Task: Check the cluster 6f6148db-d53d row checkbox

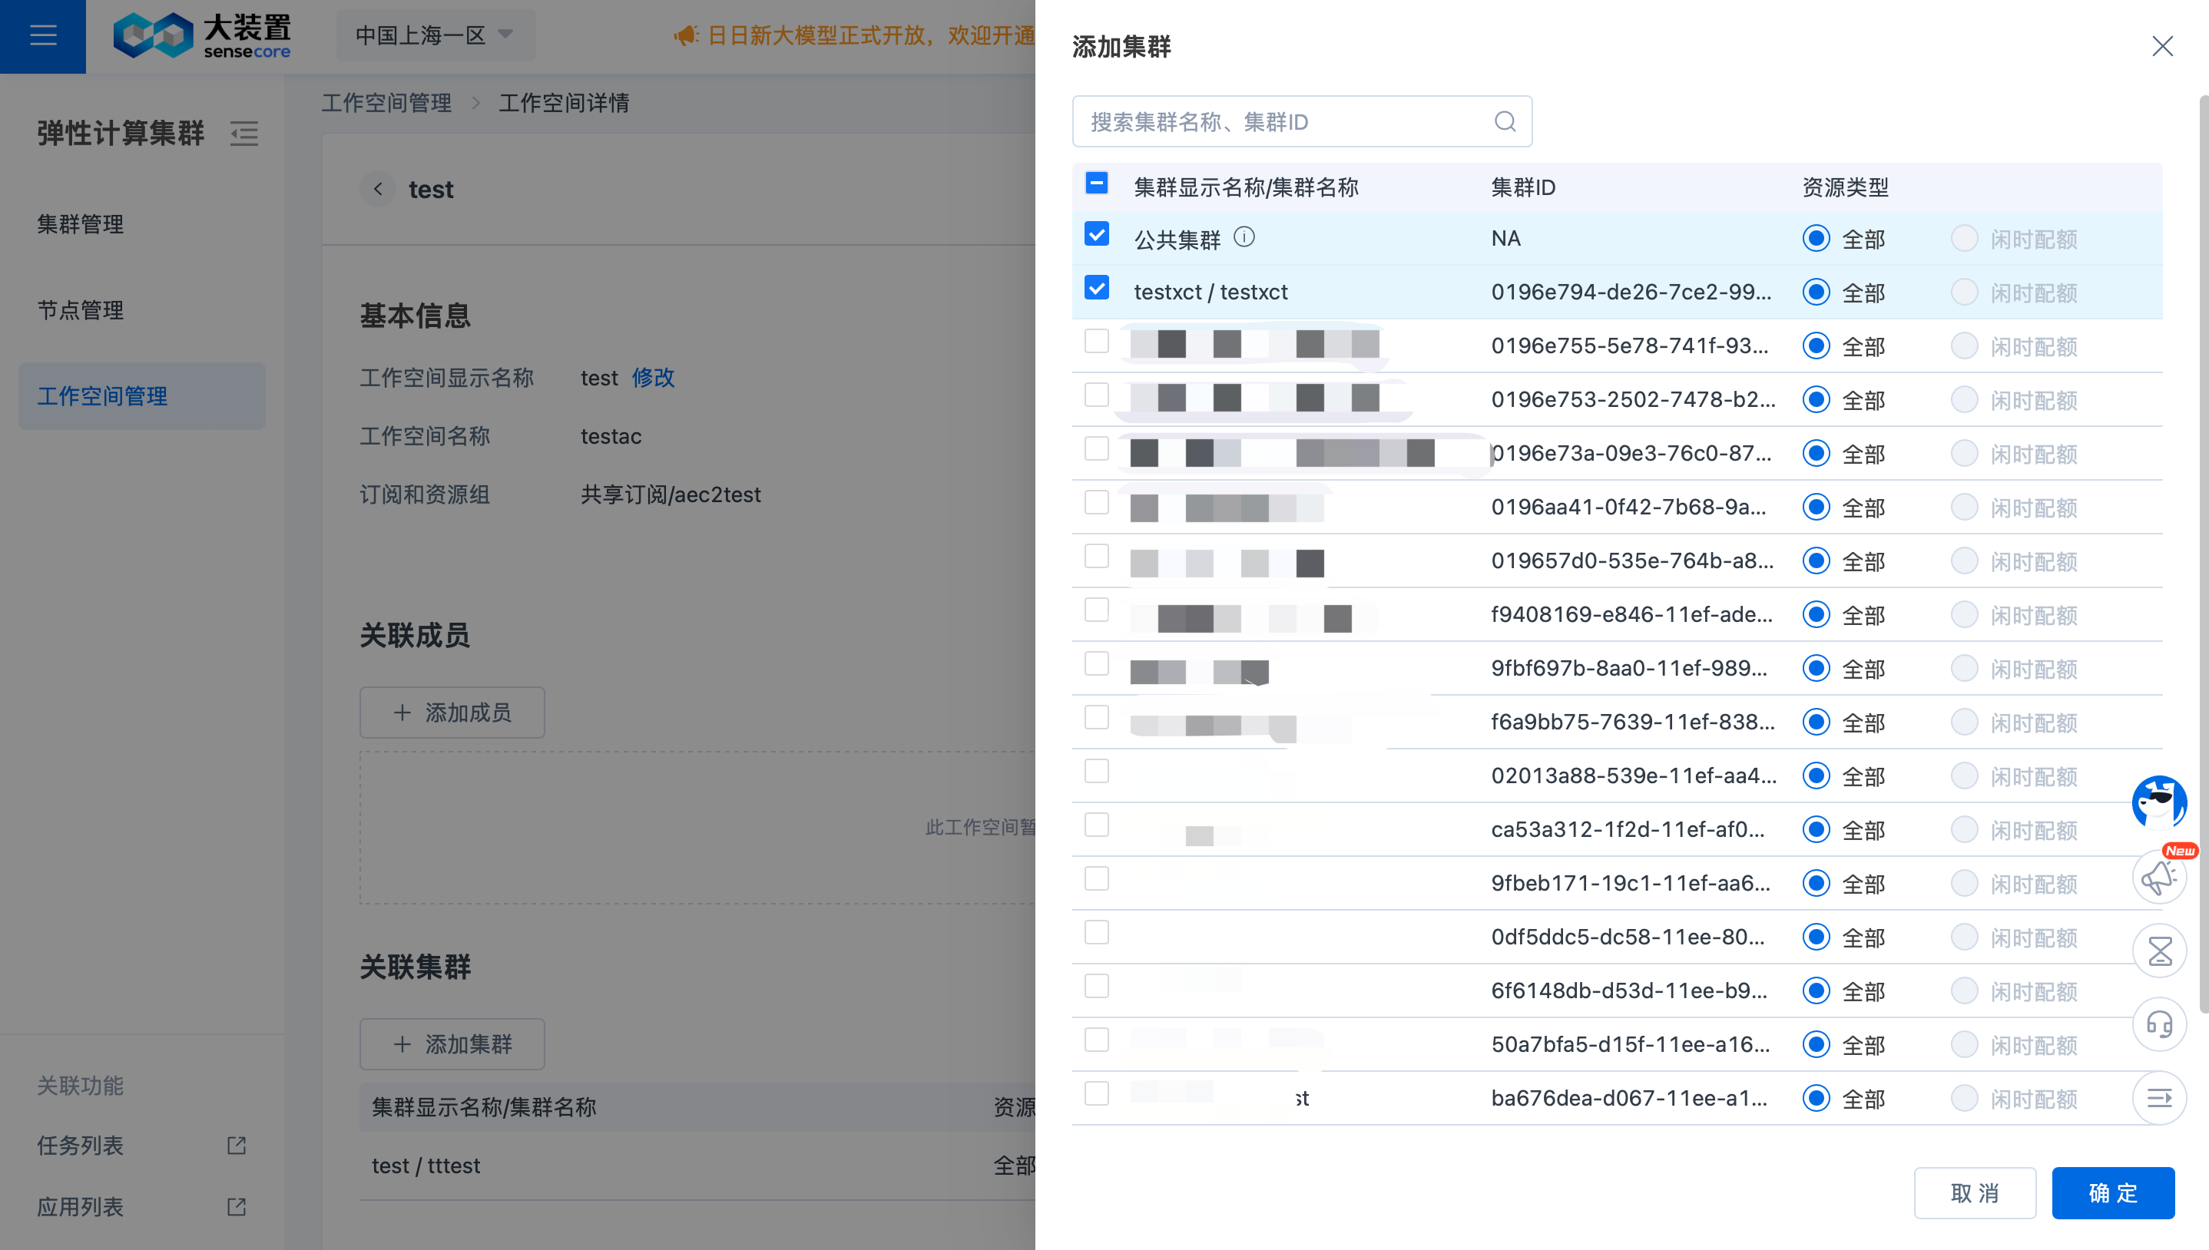Action: pyautogui.click(x=1096, y=987)
